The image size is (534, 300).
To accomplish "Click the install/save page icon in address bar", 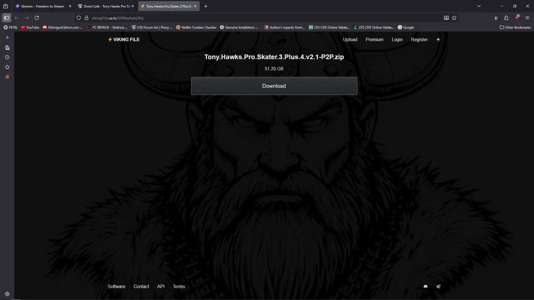I will point(446,18).
